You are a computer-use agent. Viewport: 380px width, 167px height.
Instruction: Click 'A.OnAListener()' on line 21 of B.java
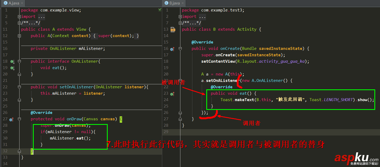(x=270, y=81)
